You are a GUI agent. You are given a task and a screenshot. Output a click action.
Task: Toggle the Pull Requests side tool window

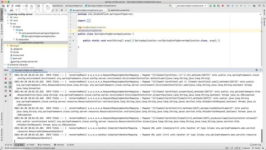point(2,45)
